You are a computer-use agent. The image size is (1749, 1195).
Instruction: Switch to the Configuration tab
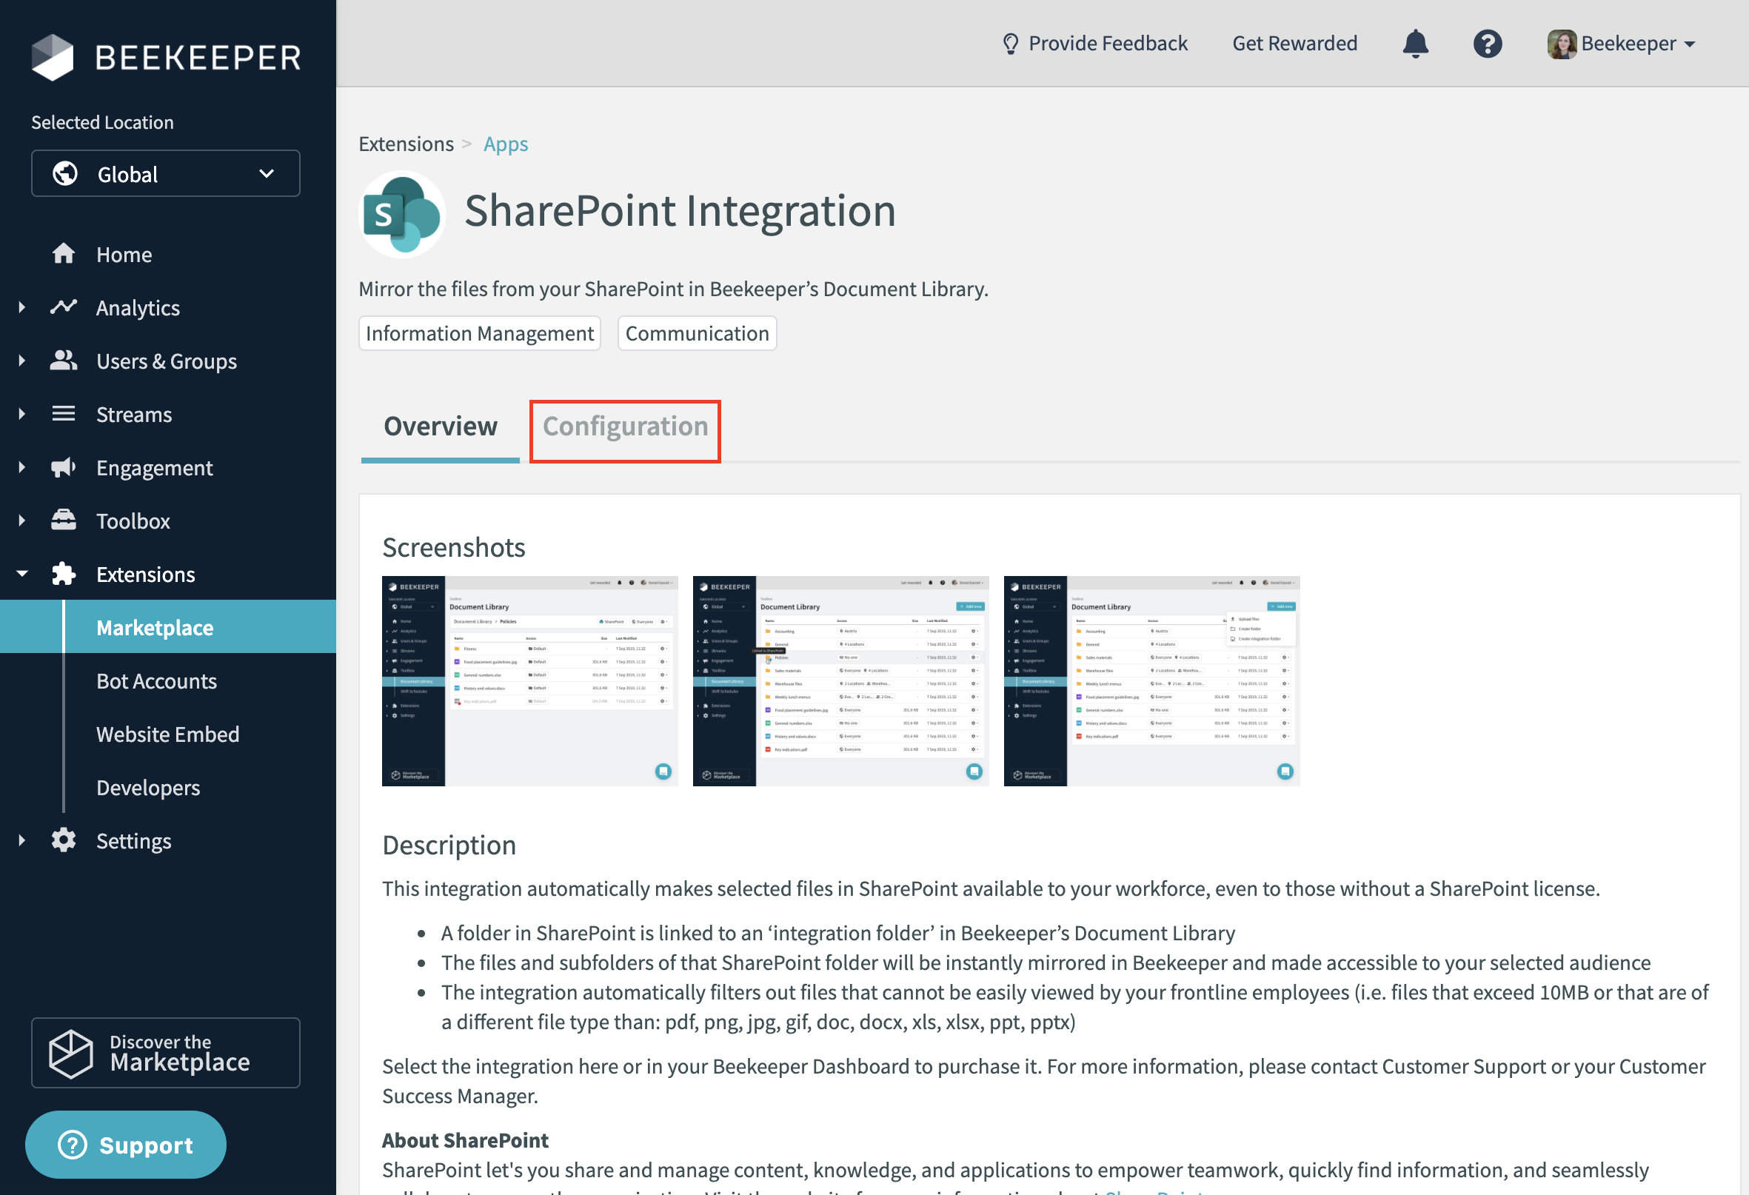(x=625, y=426)
